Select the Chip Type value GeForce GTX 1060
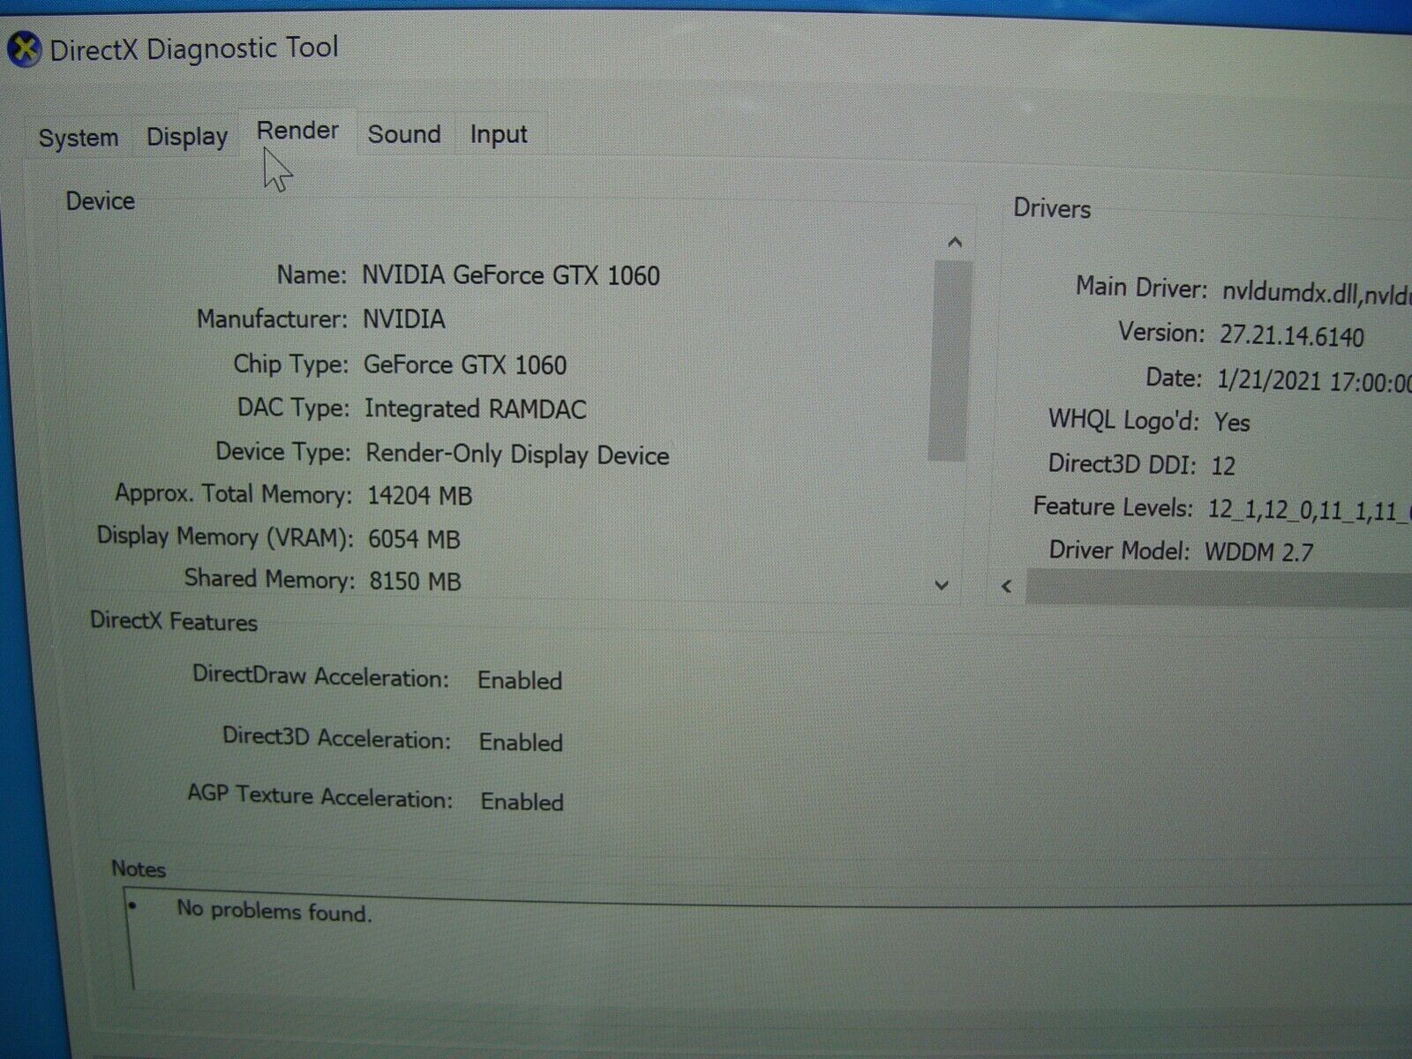The height and width of the screenshot is (1059, 1412). [465, 364]
